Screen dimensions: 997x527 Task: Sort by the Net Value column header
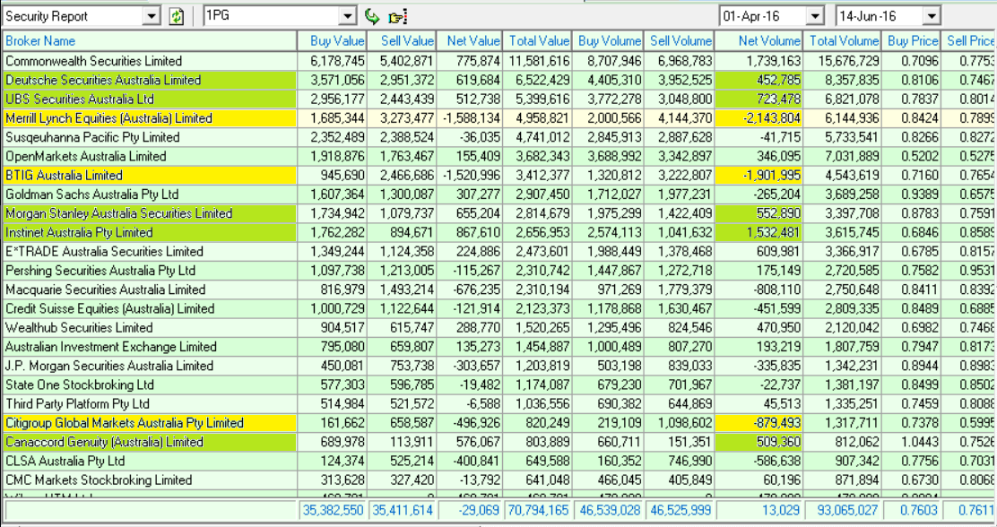click(x=469, y=41)
